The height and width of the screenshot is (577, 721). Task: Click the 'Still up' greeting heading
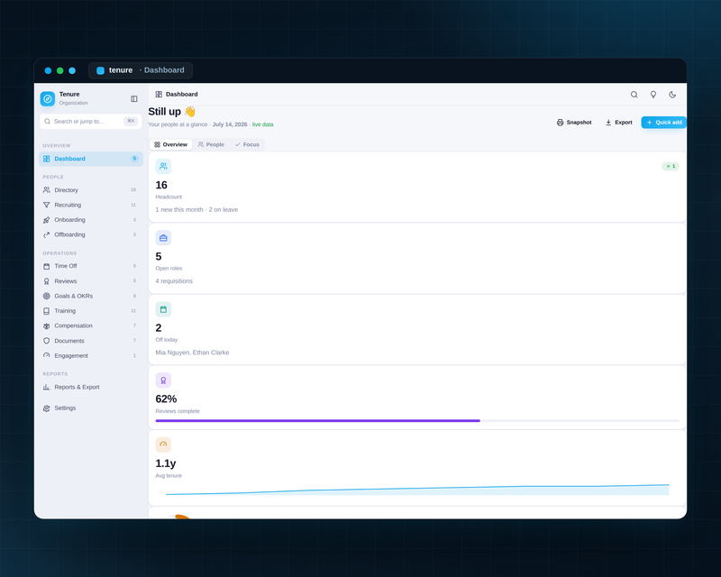pyautogui.click(x=172, y=112)
